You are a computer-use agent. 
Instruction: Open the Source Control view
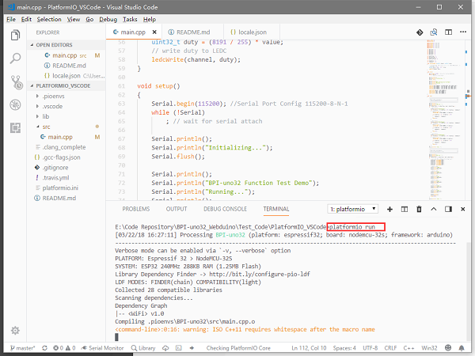click(15, 81)
